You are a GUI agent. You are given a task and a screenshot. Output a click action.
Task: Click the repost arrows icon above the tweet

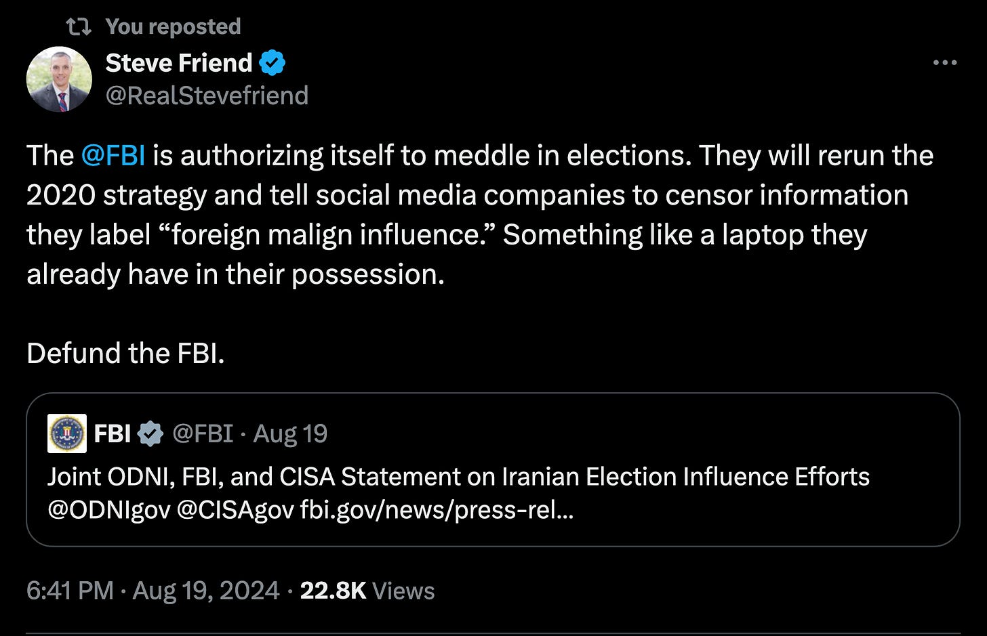(x=78, y=26)
